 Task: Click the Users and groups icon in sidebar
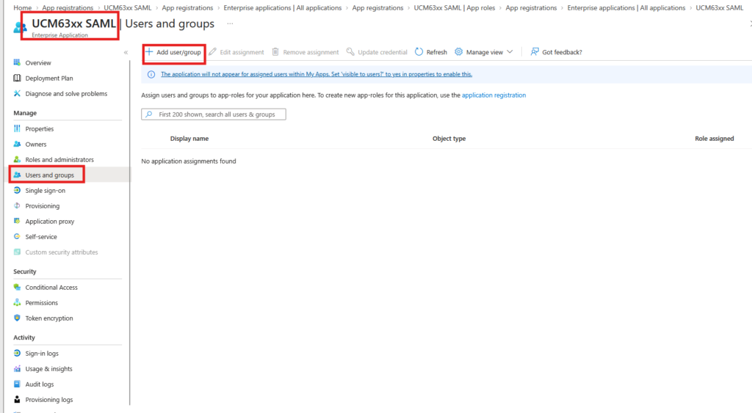tap(18, 175)
